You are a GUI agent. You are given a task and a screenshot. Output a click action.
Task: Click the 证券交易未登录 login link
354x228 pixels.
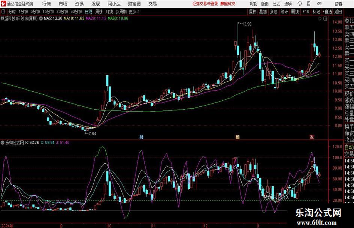205,4
